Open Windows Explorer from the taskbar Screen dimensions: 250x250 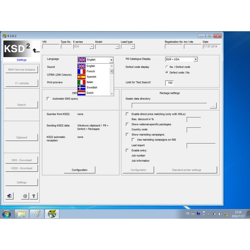click(22, 214)
